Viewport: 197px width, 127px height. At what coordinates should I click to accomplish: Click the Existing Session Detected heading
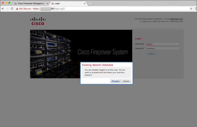(x=98, y=65)
